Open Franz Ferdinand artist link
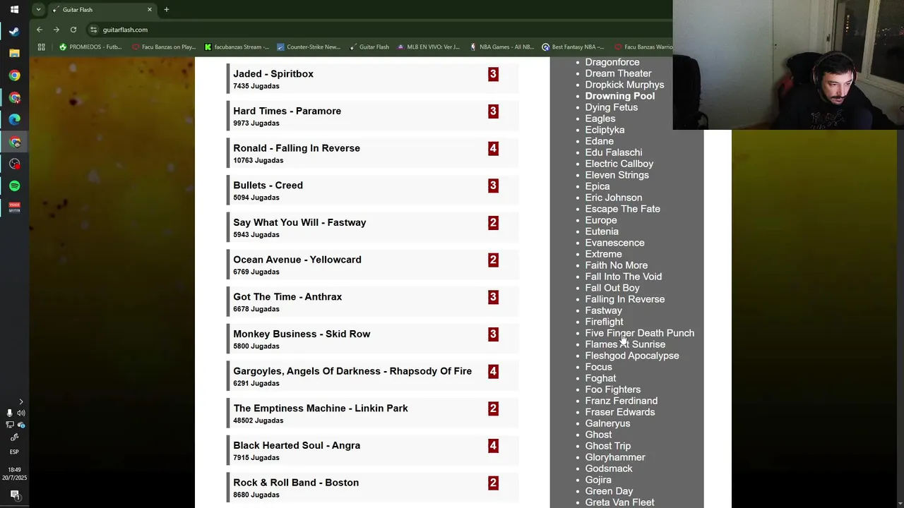Viewport: 904px width, 508px height. pyautogui.click(x=621, y=401)
